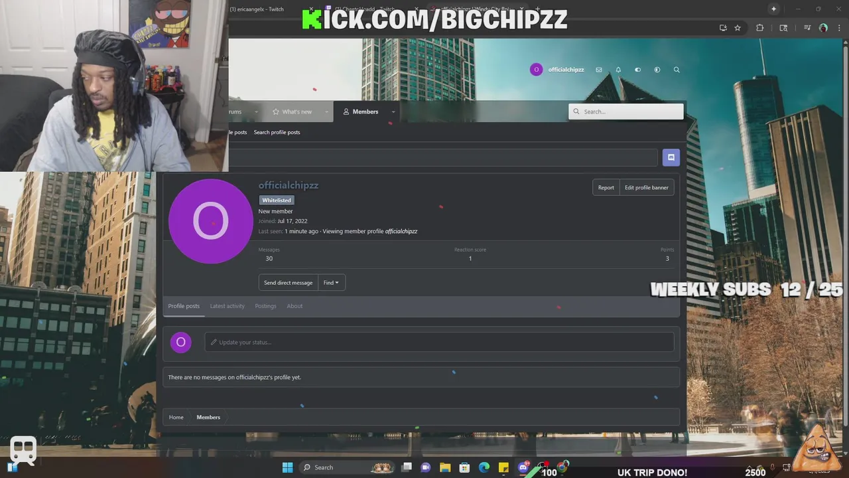Click the magnifier search icon in forum header
The height and width of the screenshot is (478, 849).
click(x=677, y=70)
